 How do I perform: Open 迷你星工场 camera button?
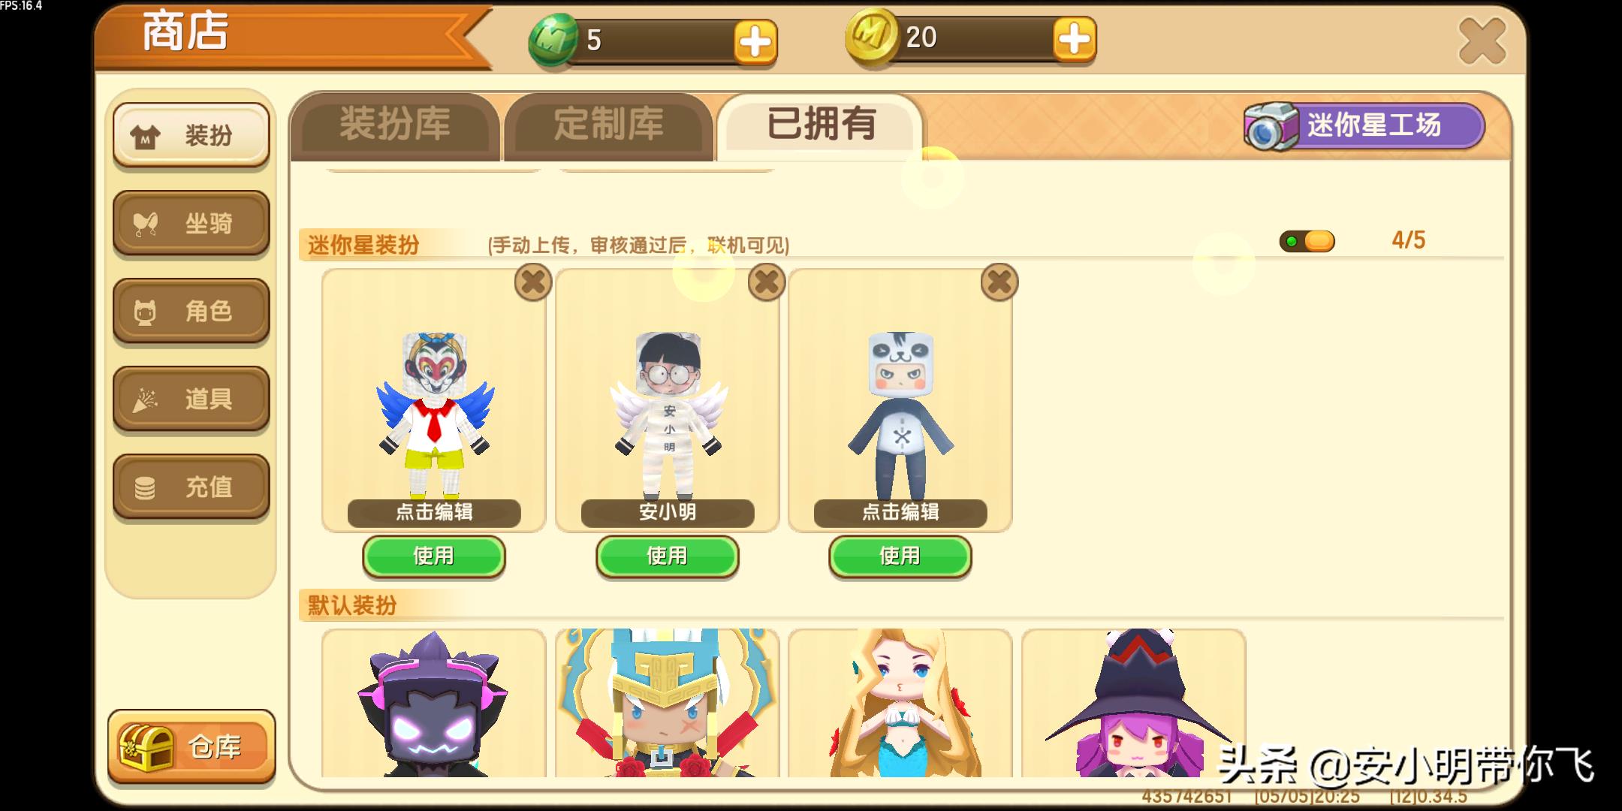1364,125
